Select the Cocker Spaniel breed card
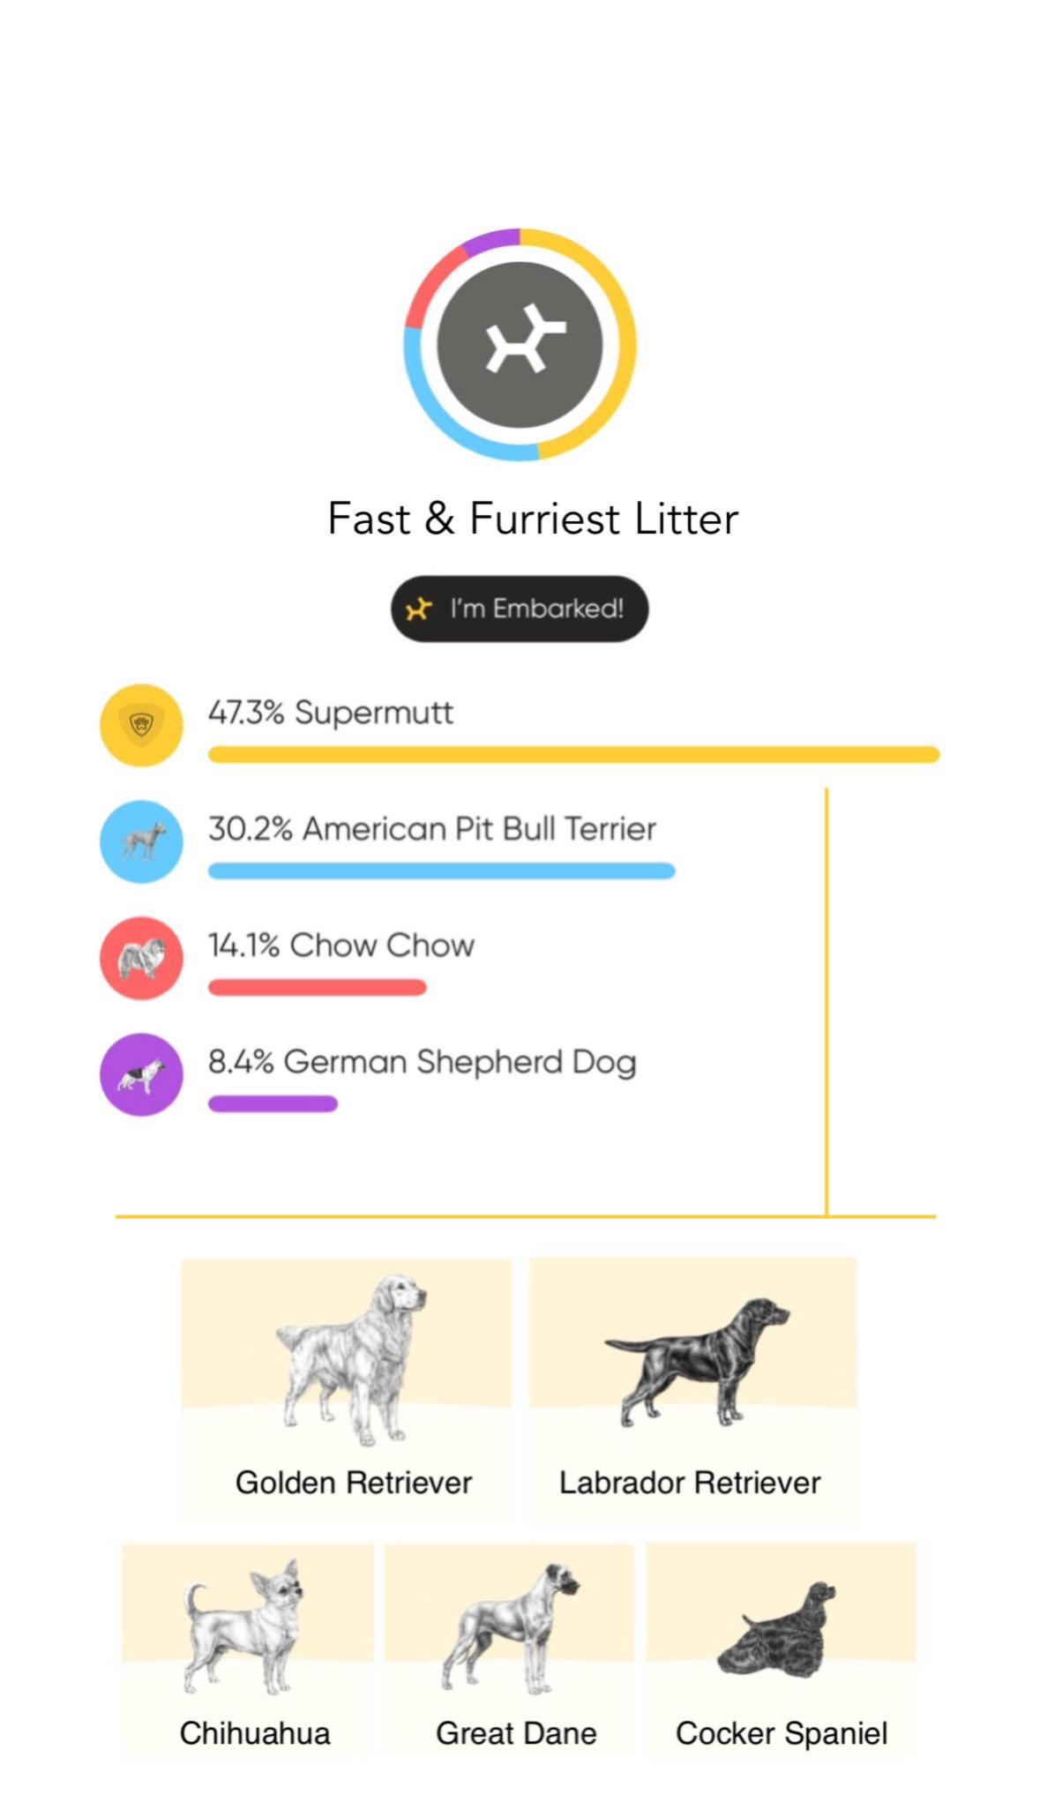This screenshot has width=1040, height=1802. 781,1649
